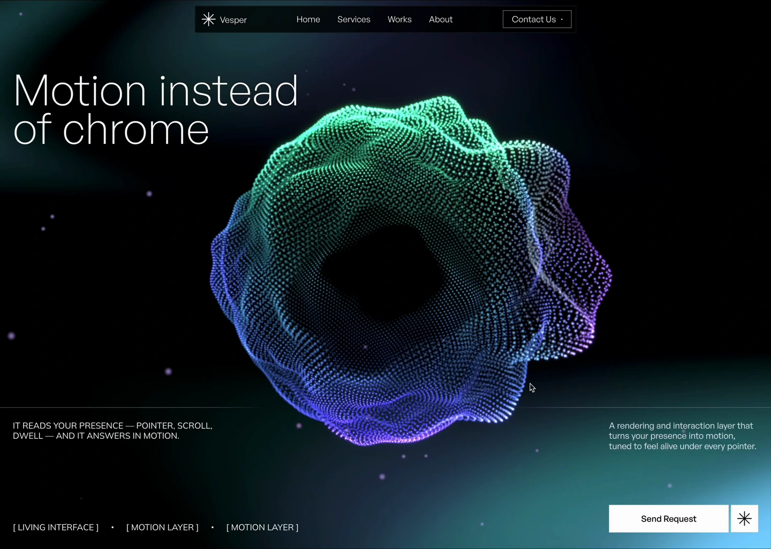Click the first "[ MOTION LAYER ]" tag after LIVING INTERFACE
Image resolution: width=771 pixels, height=549 pixels.
point(162,527)
